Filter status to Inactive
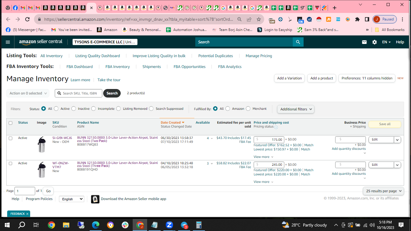This screenshot has width=411, height=231. click(x=73, y=109)
